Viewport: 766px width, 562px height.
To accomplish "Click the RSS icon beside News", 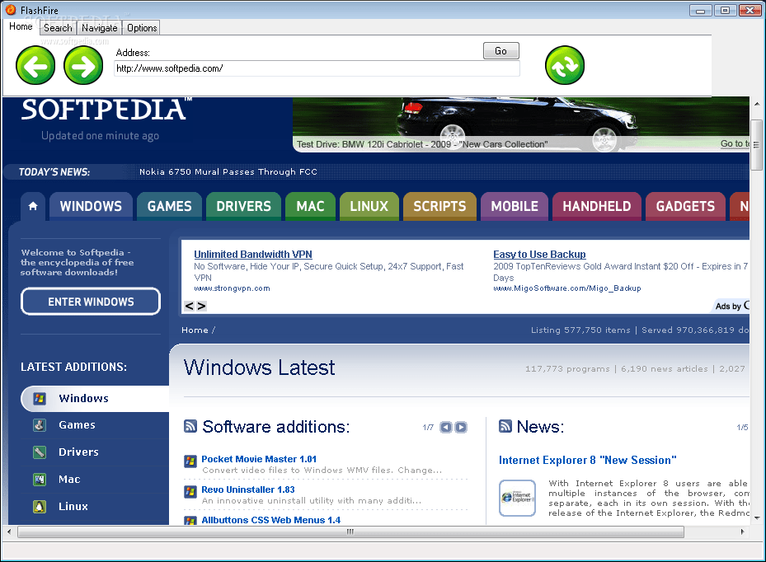I will [x=505, y=426].
